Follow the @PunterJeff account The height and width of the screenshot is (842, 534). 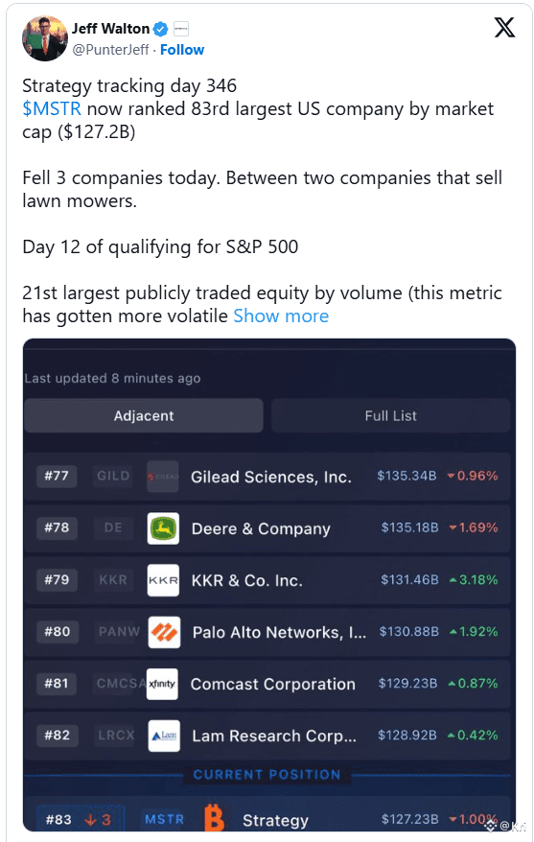tap(182, 50)
